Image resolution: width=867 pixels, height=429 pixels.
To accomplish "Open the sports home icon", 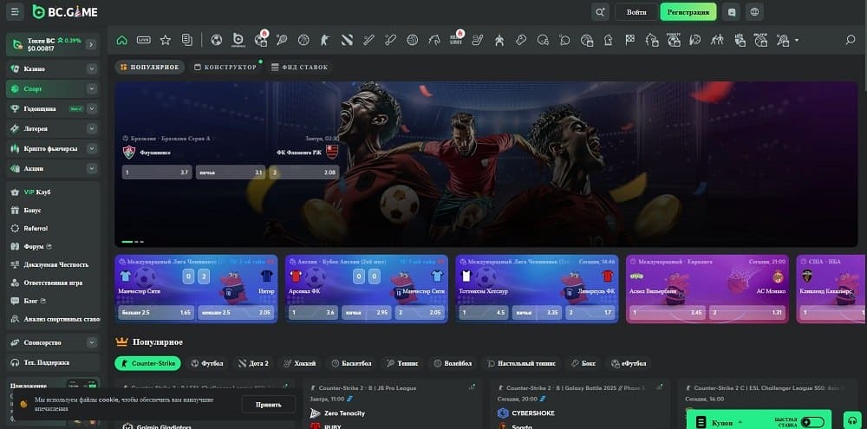I will click(x=122, y=40).
